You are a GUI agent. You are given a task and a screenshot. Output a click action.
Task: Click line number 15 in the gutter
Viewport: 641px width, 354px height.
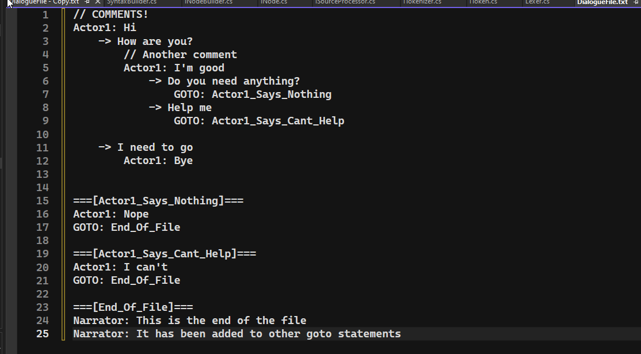pos(42,200)
